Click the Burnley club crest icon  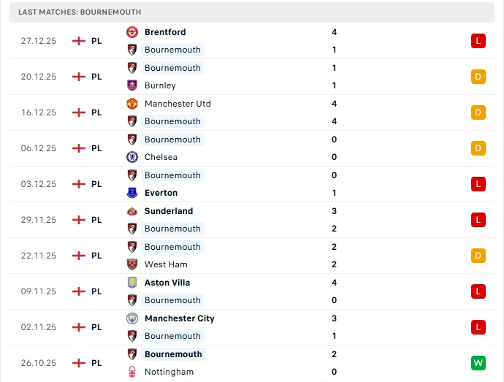click(x=132, y=85)
